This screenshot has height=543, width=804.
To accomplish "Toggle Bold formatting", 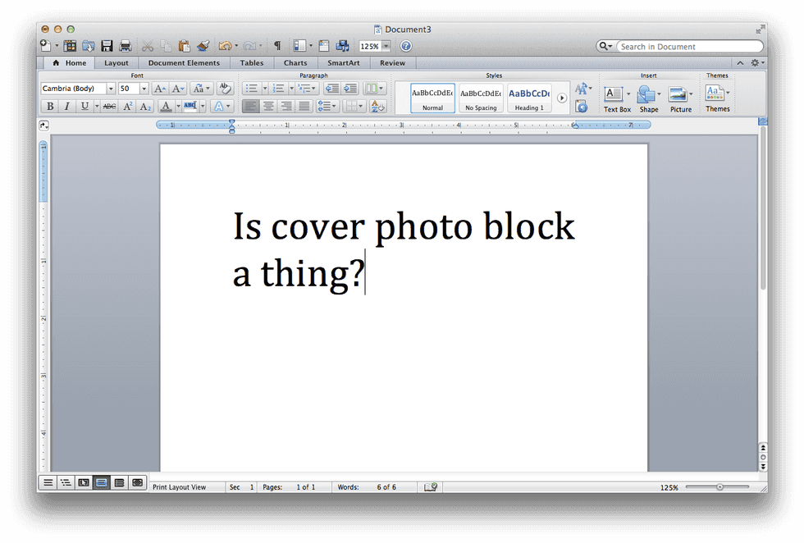I will (49, 107).
